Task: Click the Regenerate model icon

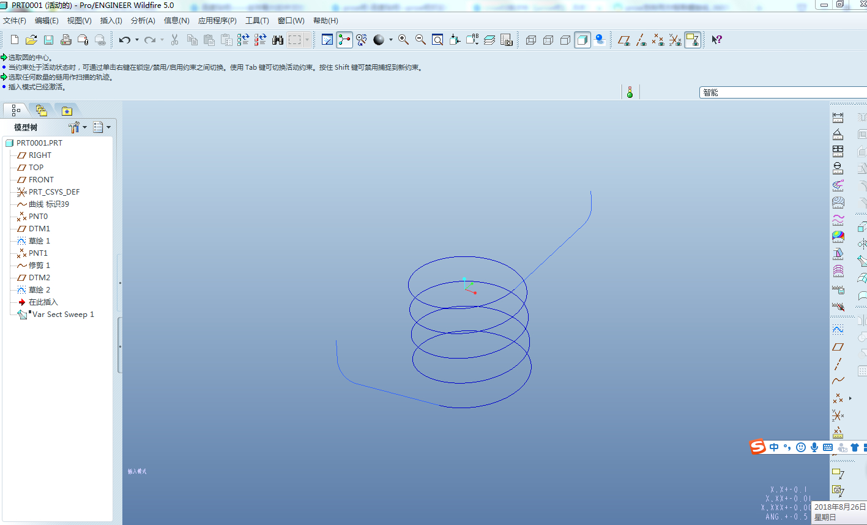Action: point(243,40)
